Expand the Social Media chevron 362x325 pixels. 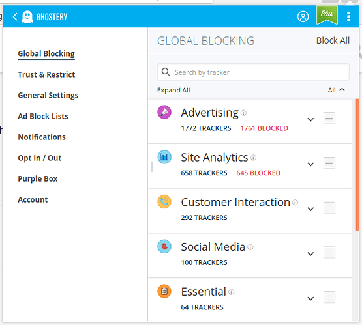[x=310, y=254]
